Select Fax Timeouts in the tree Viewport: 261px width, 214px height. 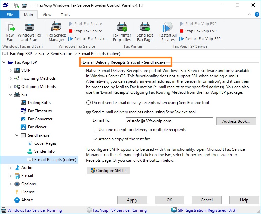40,111
